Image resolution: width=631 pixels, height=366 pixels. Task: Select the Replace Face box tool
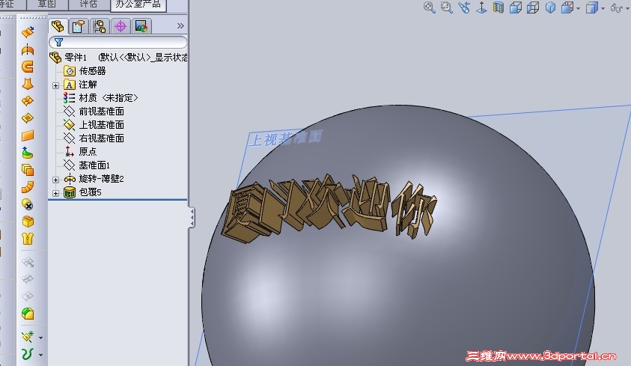(28, 222)
